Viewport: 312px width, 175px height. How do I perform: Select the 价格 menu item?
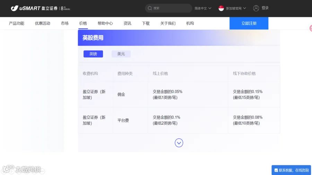83,23
